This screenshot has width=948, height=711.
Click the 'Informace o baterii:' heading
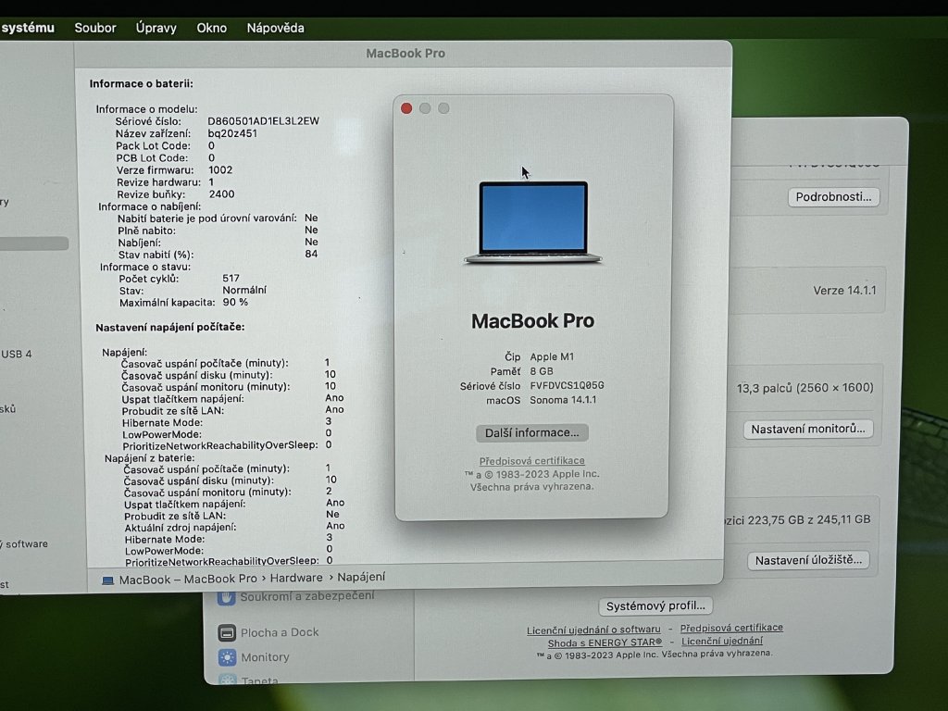click(x=142, y=84)
